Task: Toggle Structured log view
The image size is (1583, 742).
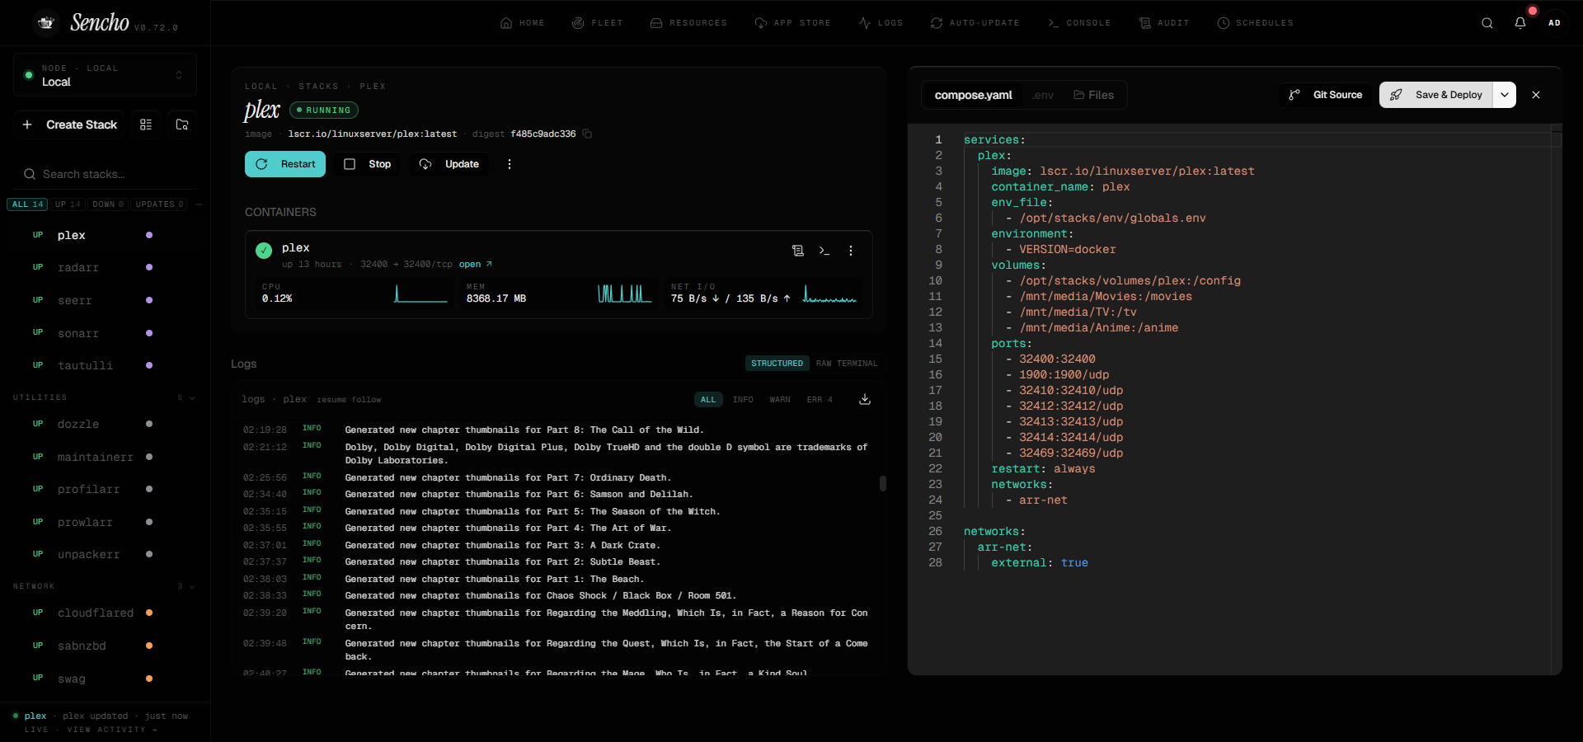Action: (x=777, y=364)
